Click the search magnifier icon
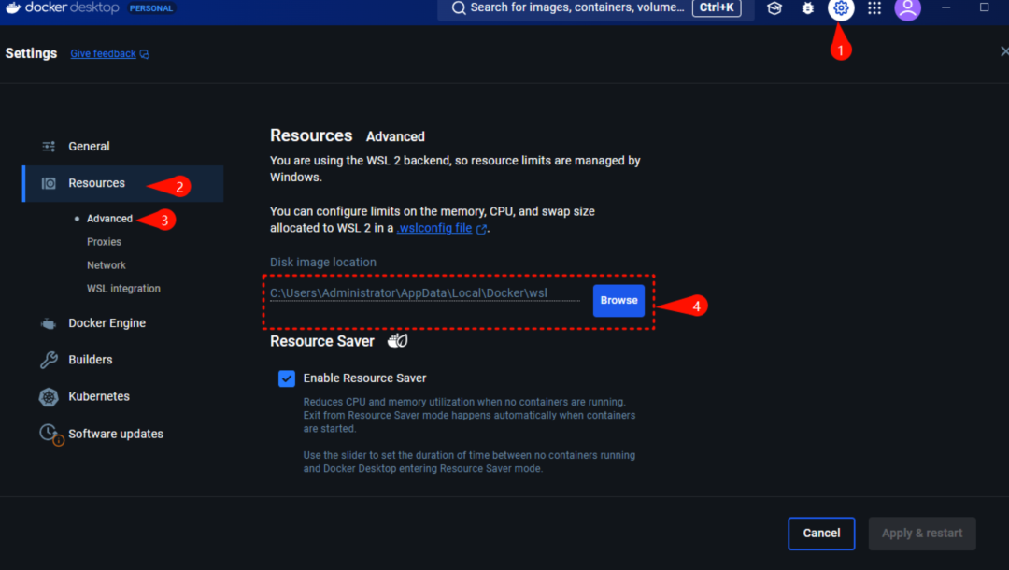 tap(458, 7)
